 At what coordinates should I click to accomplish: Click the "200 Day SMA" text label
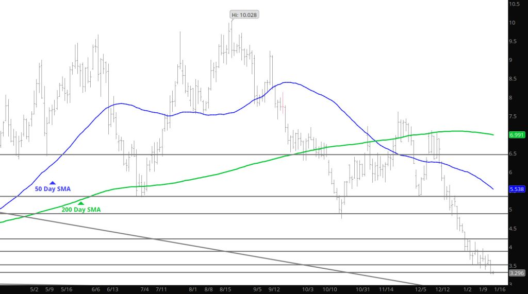(81, 210)
